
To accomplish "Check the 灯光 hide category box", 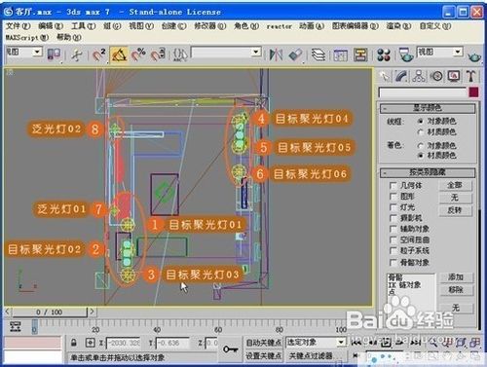I will pos(393,207).
